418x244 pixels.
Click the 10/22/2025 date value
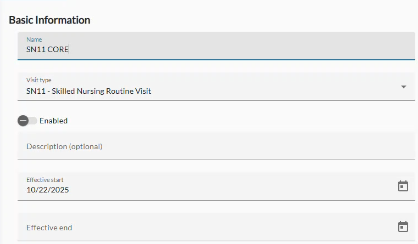[x=48, y=190]
